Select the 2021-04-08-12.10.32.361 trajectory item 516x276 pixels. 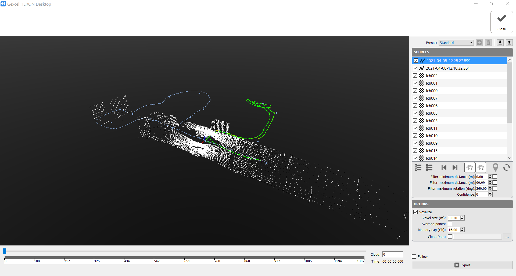447,68
